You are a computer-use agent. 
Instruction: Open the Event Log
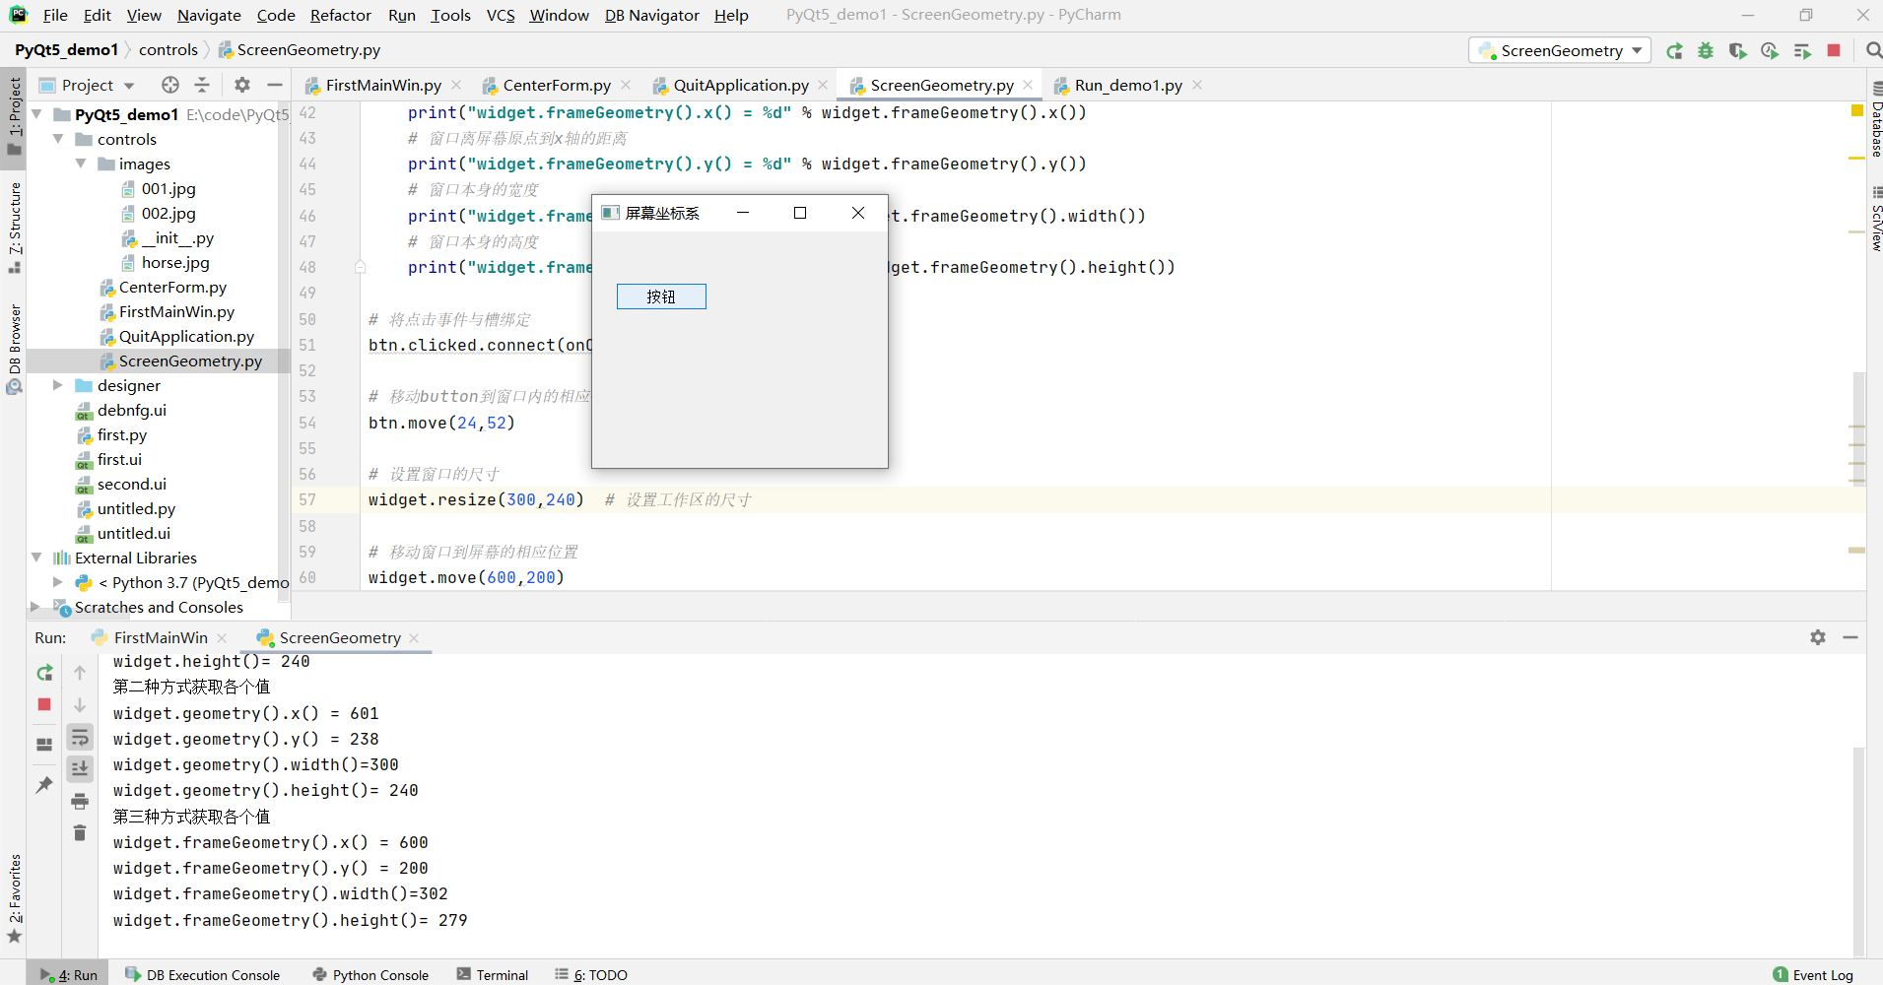[x=1813, y=974]
